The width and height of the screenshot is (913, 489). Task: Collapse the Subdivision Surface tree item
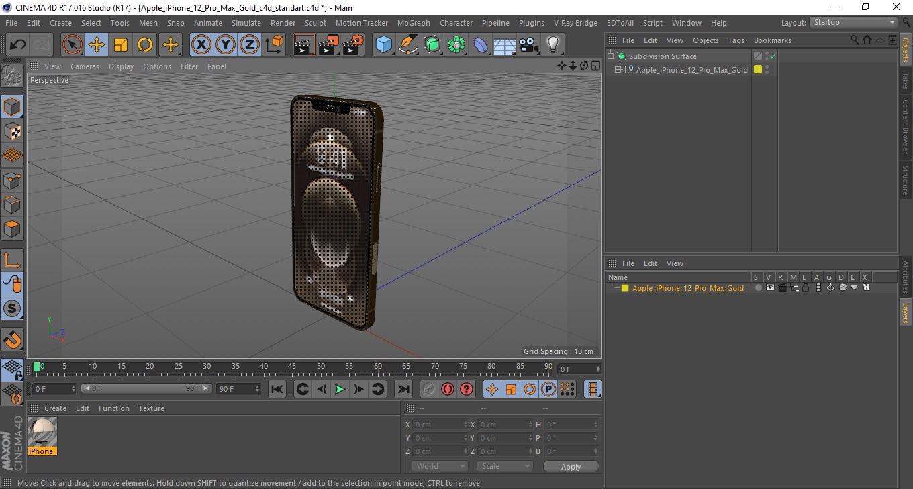[611, 56]
